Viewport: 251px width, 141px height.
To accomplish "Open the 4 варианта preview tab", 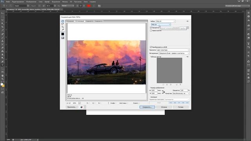I will (x=98, y=21).
